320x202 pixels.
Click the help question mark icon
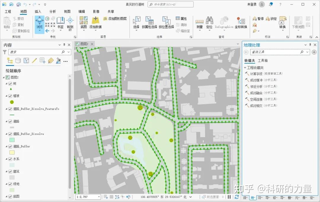click(280, 4)
